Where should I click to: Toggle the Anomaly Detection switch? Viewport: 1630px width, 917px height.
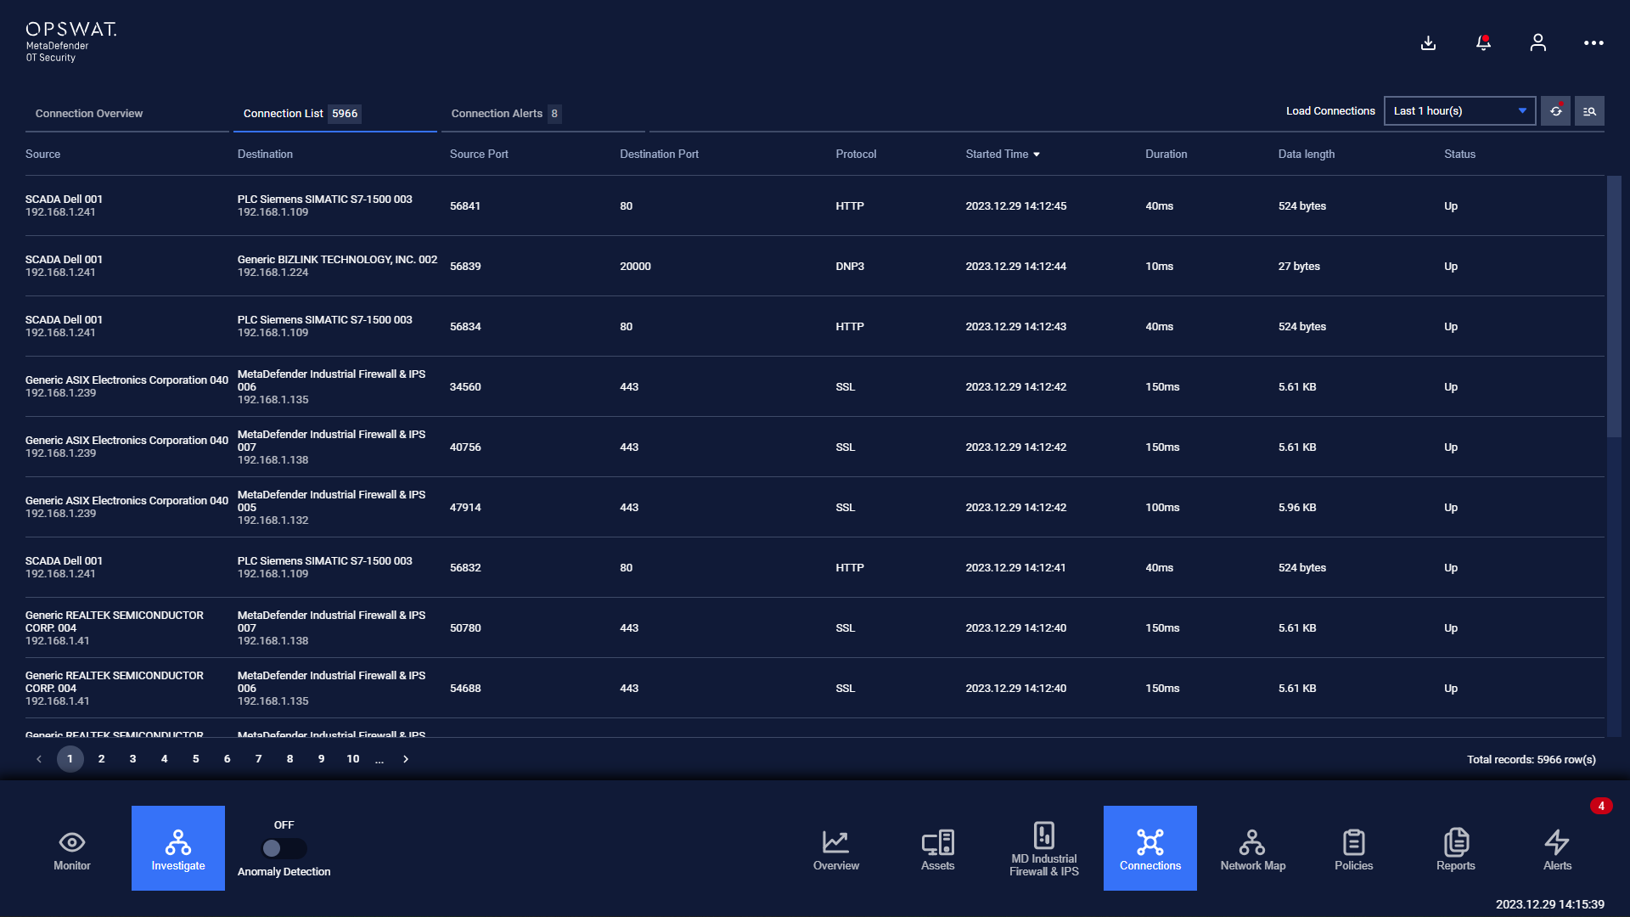tap(284, 848)
